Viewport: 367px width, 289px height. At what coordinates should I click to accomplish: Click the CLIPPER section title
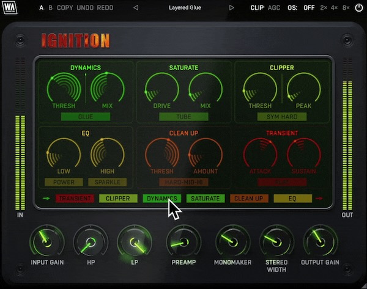[x=282, y=68]
